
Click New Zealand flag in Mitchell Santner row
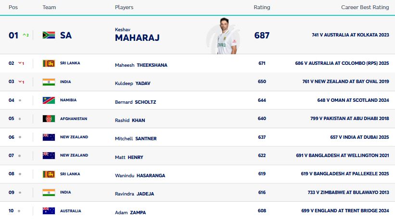point(49,137)
